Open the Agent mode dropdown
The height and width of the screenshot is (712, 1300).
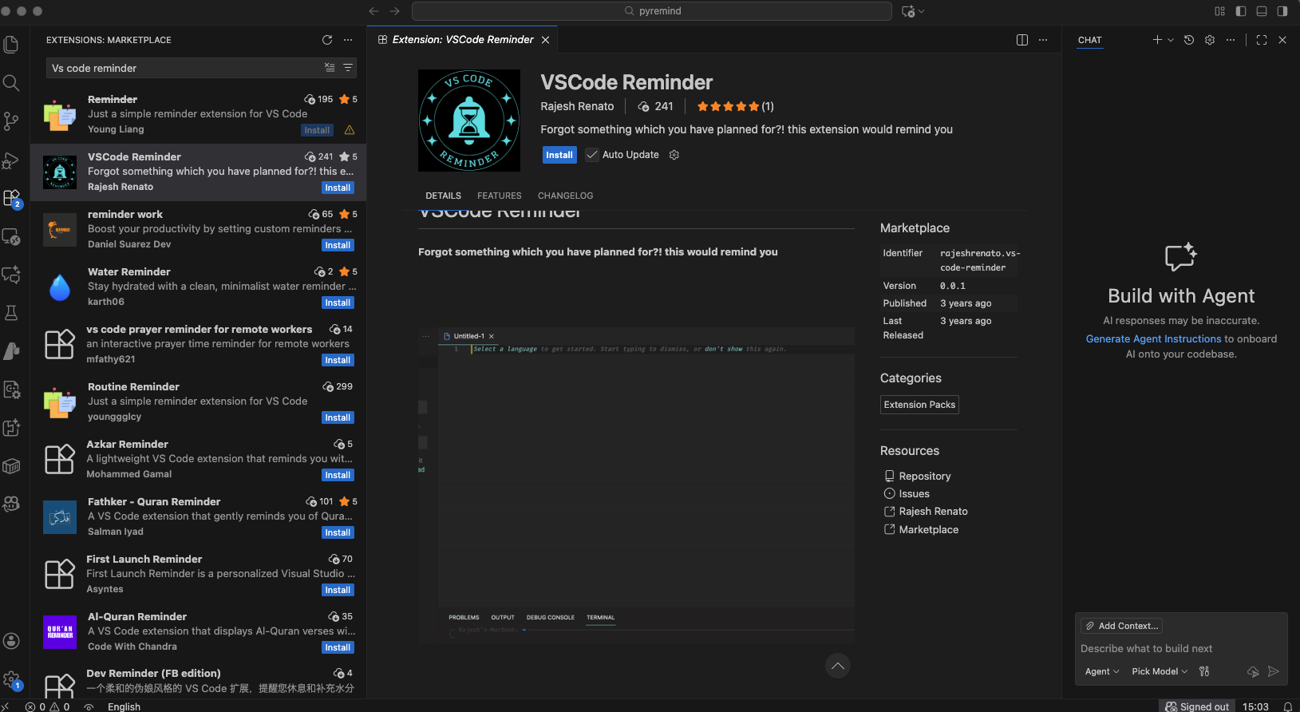1102,671
